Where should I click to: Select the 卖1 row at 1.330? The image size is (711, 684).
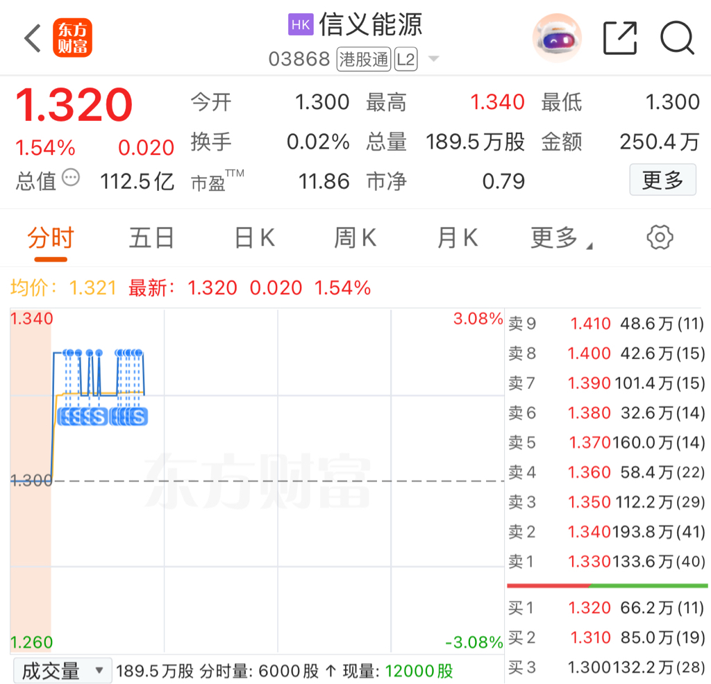(x=606, y=562)
